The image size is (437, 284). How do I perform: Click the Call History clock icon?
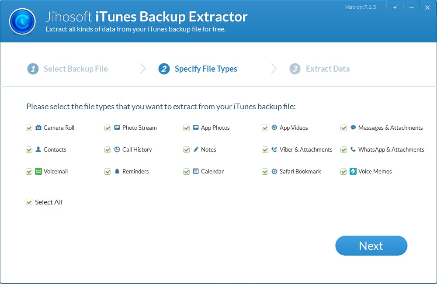pos(117,149)
